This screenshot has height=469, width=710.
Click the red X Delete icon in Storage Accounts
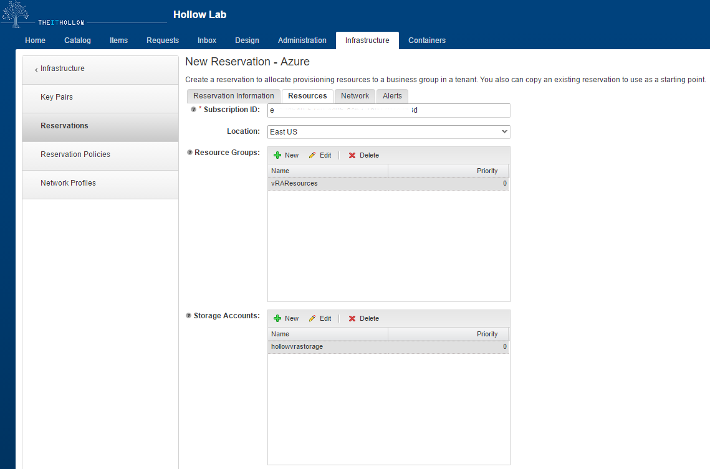pos(352,318)
